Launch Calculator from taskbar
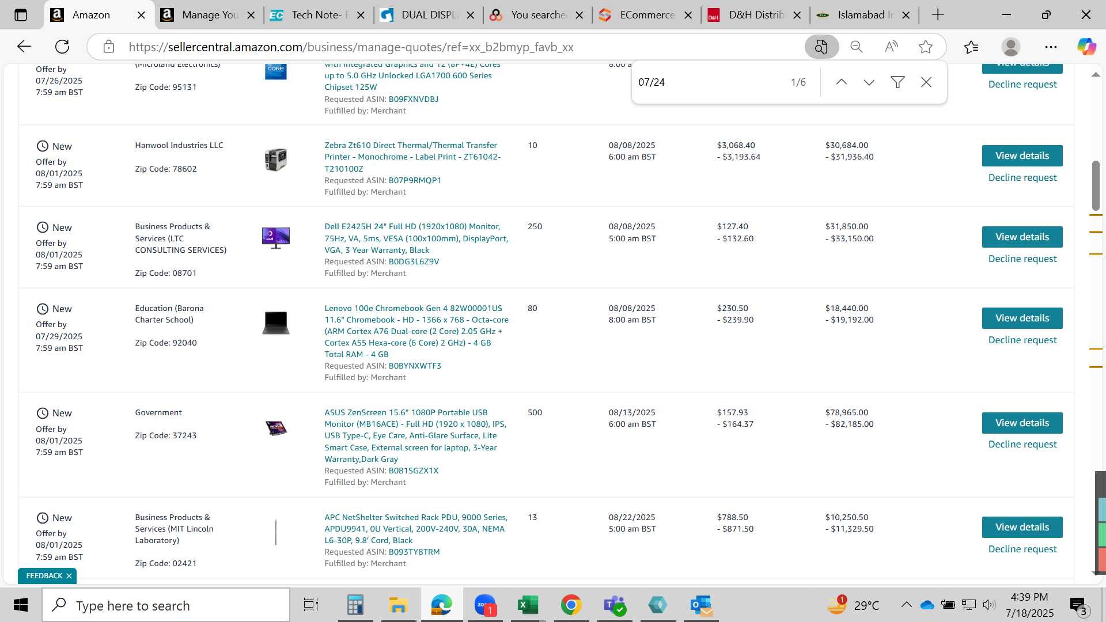Screen dimensions: 1106x622 point(355,605)
